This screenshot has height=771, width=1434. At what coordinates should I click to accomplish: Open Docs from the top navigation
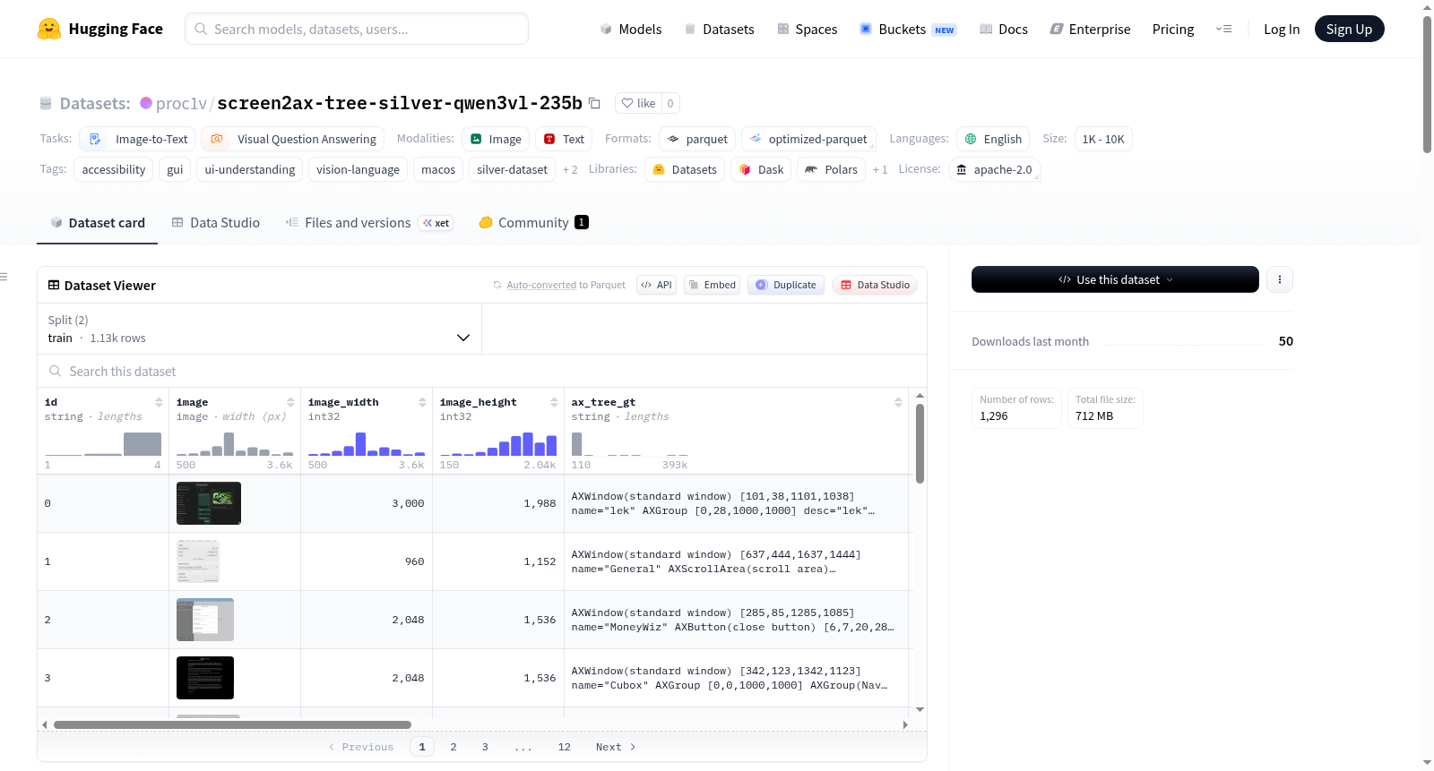1004,29
